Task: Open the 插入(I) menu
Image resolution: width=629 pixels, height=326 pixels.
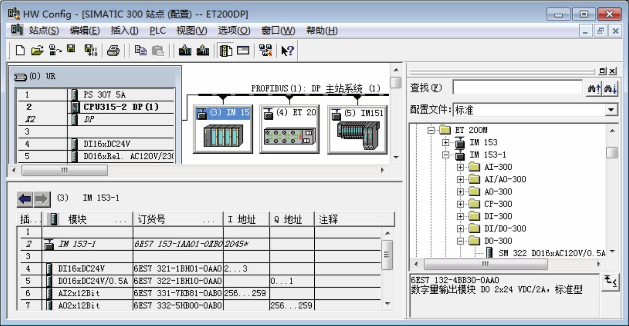Action: pyautogui.click(x=124, y=30)
